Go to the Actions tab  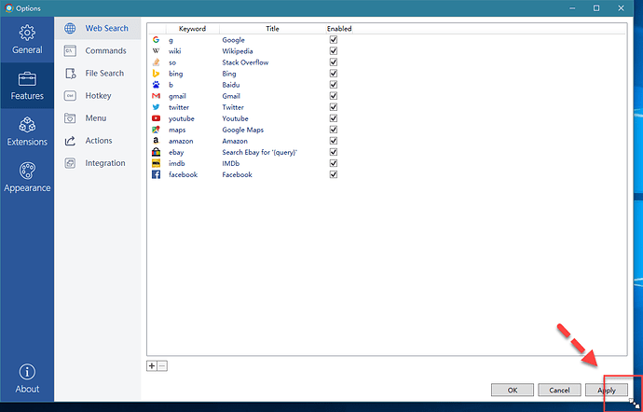click(98, 141)
